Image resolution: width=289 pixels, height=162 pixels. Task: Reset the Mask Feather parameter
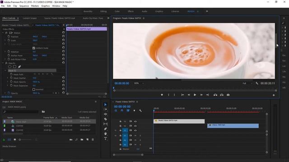point(63,78)
